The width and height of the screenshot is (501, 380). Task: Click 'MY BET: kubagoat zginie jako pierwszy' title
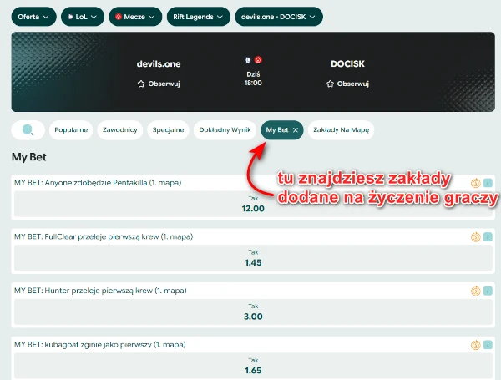(100, 345)
